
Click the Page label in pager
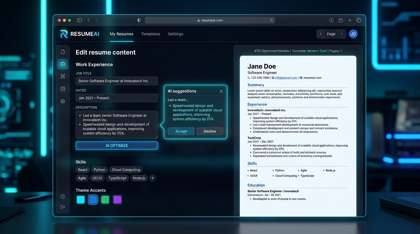point(331,34)
